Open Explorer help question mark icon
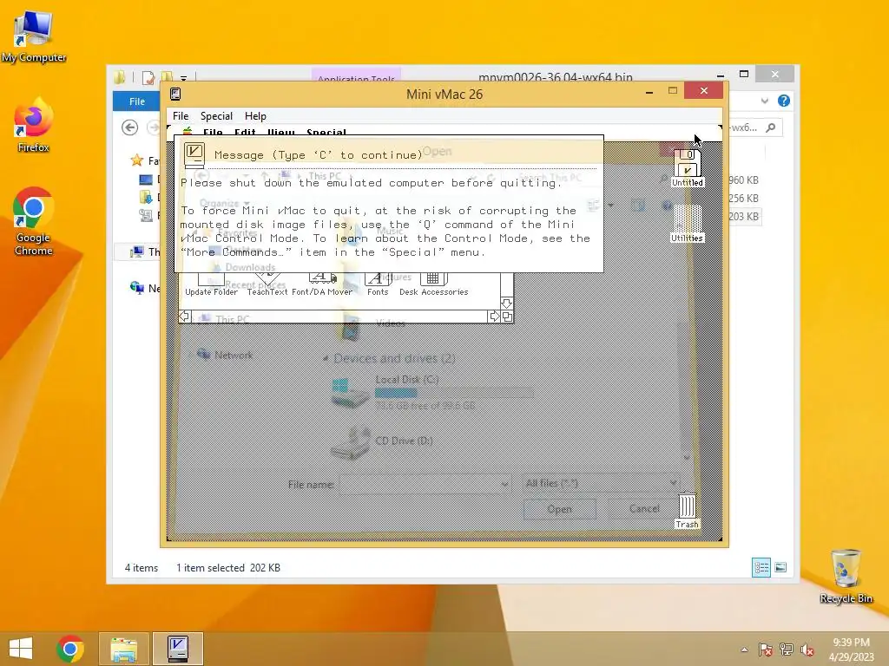The image size is (889, 666). [784, 101]
